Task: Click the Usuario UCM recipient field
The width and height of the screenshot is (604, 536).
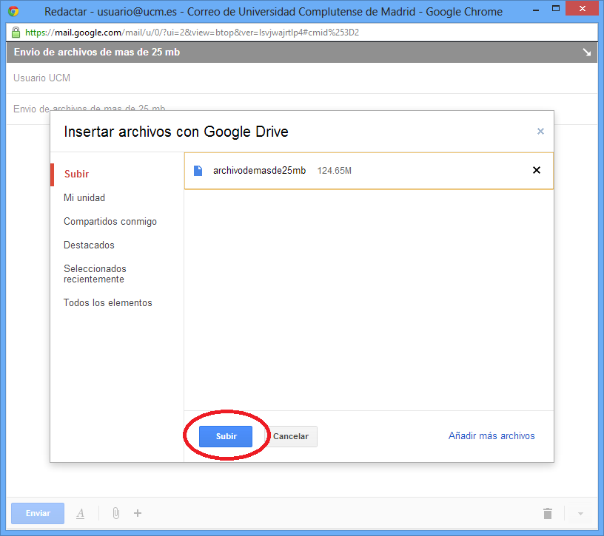Action: (x=302, y=78)
